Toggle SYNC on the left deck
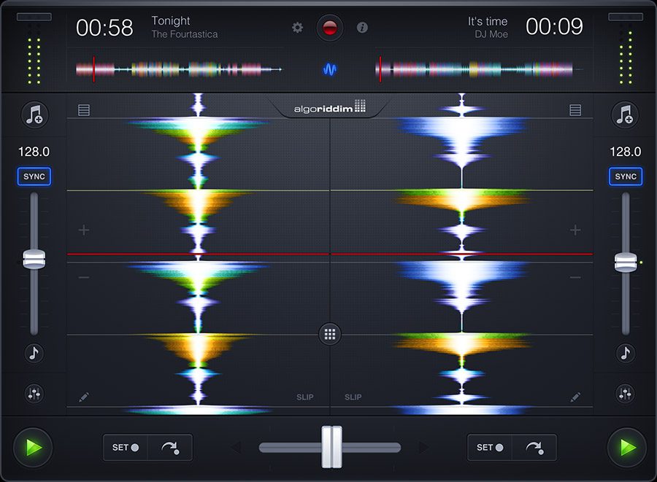This screenshot has width=657, height=482. pos(34,176)
